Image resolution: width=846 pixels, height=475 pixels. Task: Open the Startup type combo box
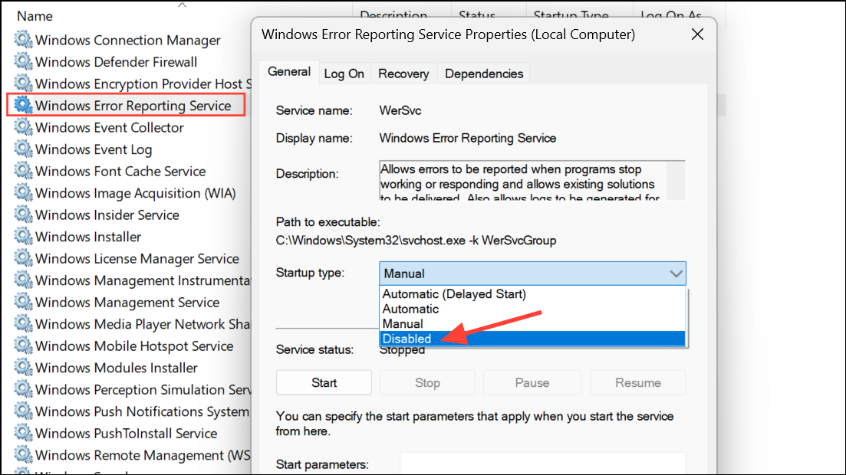coord(532,274)
